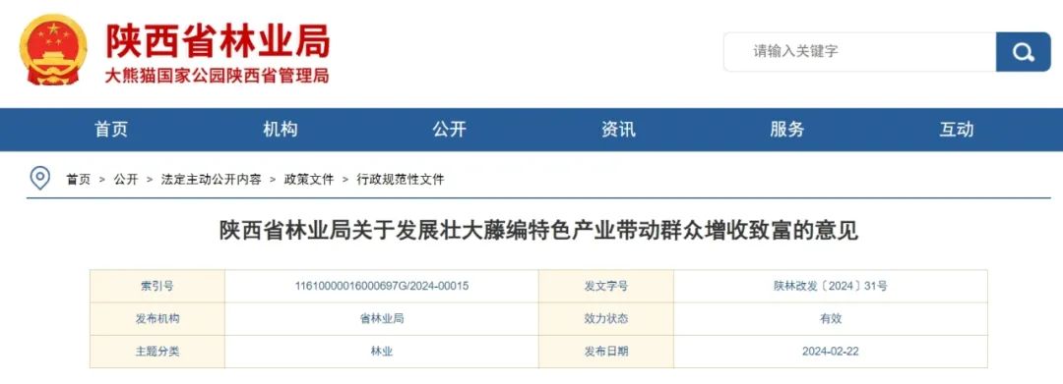
Task: Select the 有效 status value
Action: 831,318
